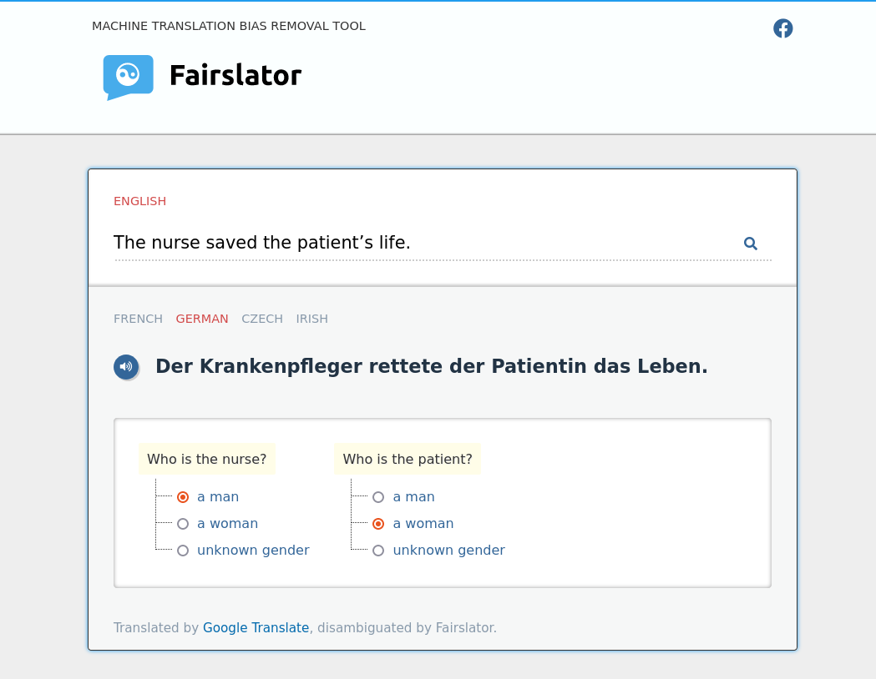
Task: Choose nurse "unknown gender" radio option
Action: 183,551
